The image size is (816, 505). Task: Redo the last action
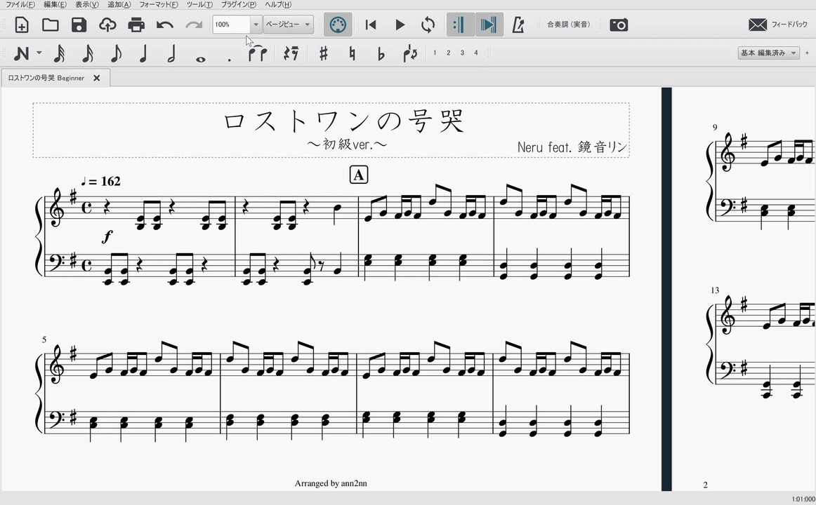coord(194,25)
